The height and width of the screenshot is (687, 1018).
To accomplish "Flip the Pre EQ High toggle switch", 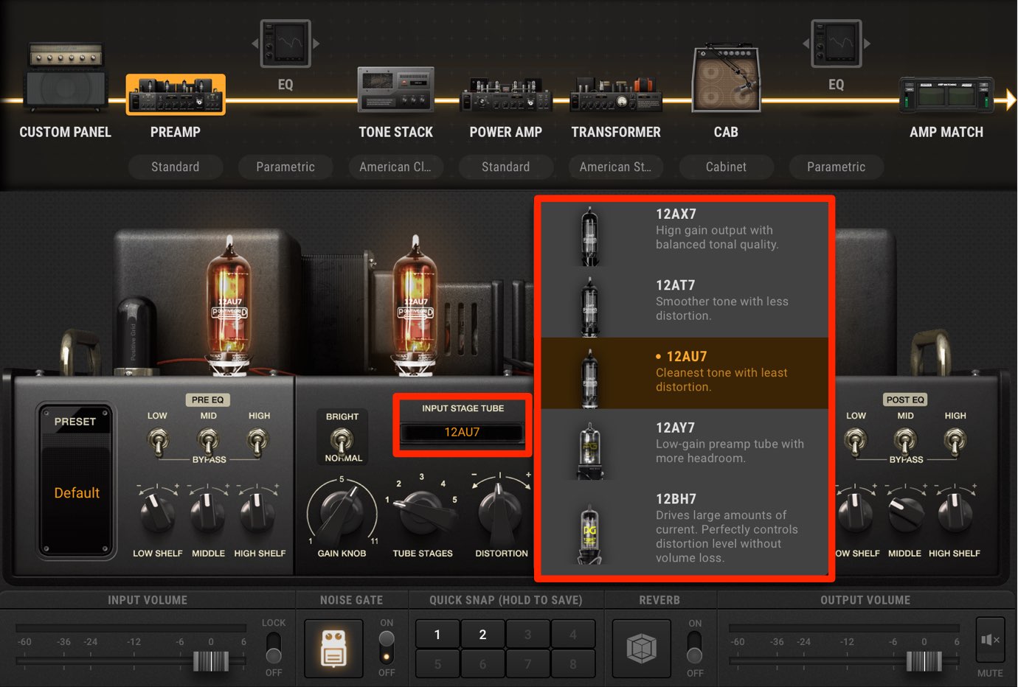I will (x=259, y=441).
